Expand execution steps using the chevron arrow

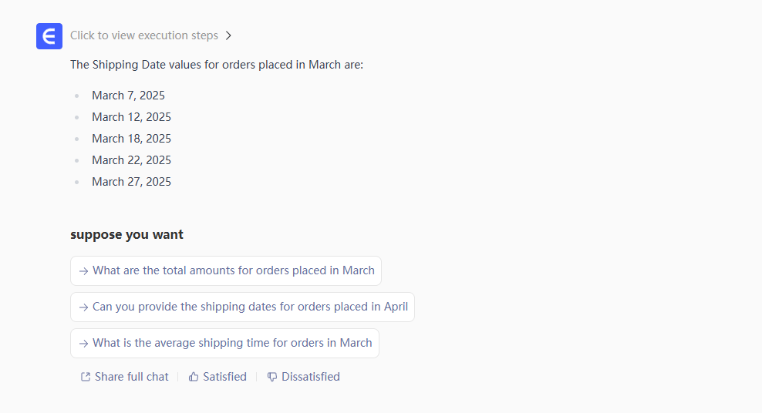pos(229,35)
